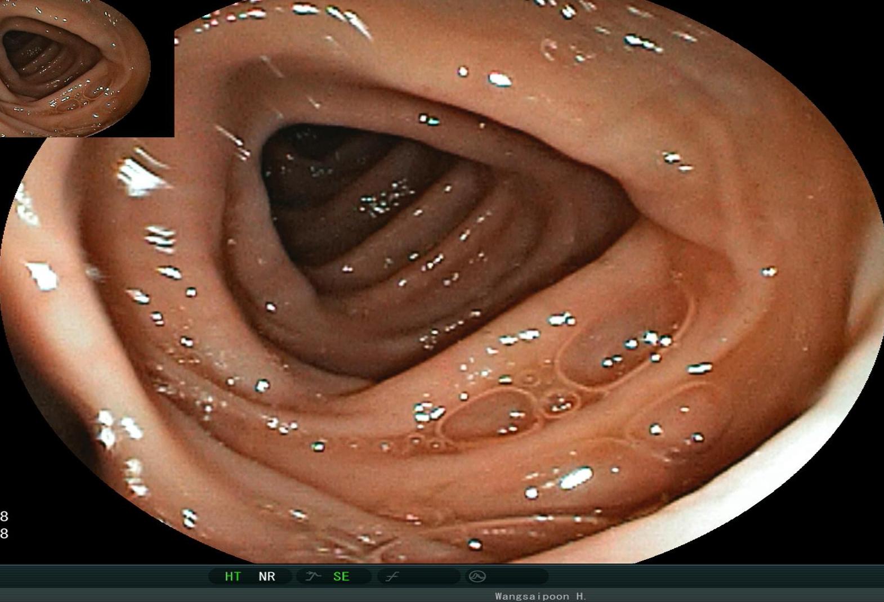This screenshot has height=602, width=884.
Task: Click the green SE enhancement indicator
Action: 341,576
